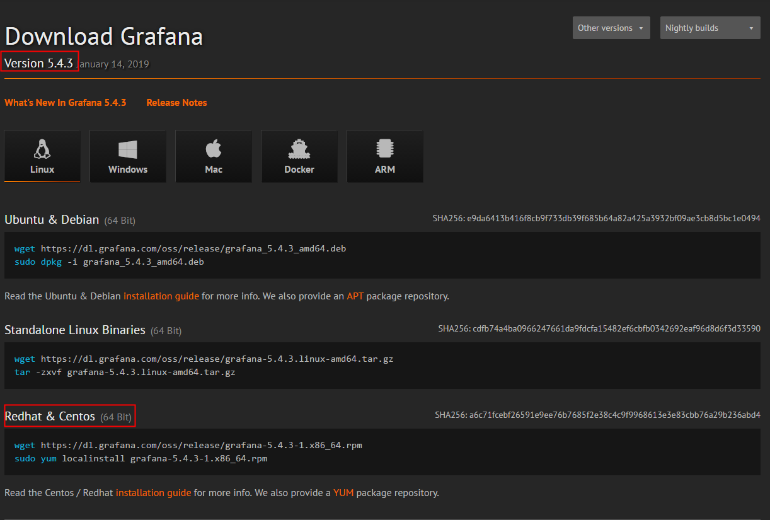Select the Mac apple logo tab
The height and width of the screenshot is (520, 770).
coord(214,156)
